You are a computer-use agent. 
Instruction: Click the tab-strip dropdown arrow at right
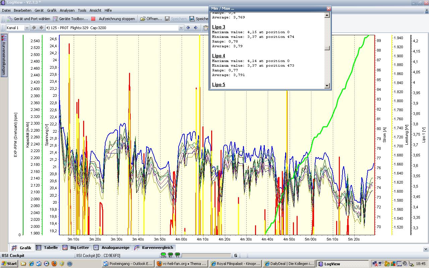[x=426, y=249]
